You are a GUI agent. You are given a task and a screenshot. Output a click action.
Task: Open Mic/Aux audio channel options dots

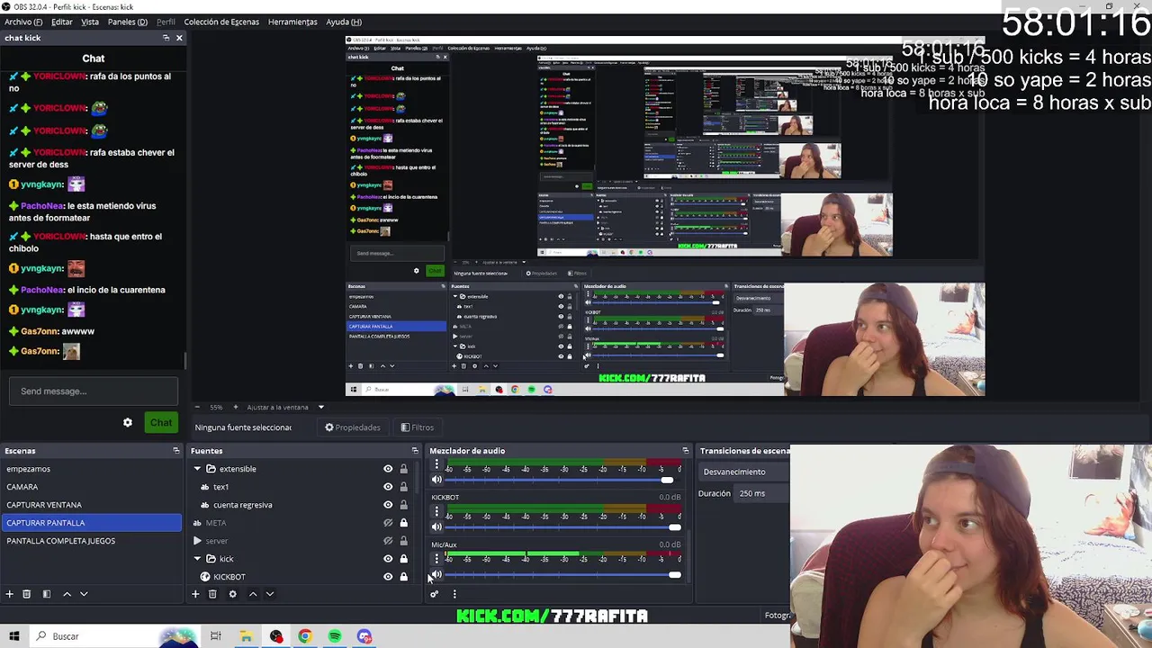click(436, 559)
